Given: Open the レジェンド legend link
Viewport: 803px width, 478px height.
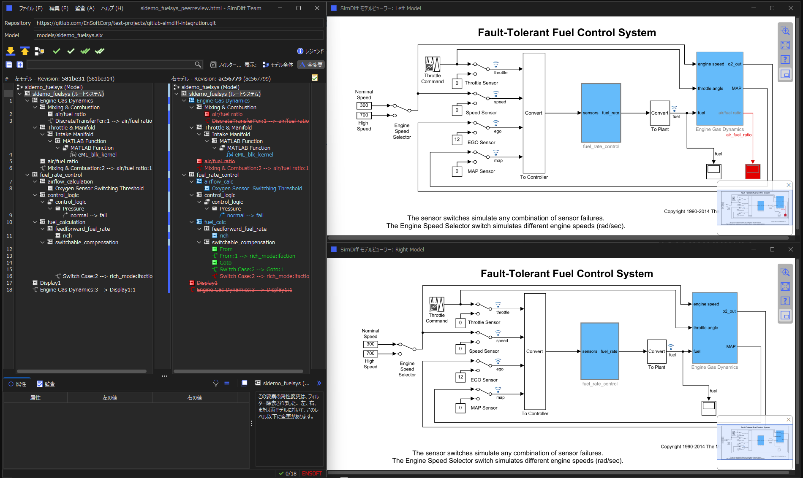Looking at the screenshot, I should point(310,51).
